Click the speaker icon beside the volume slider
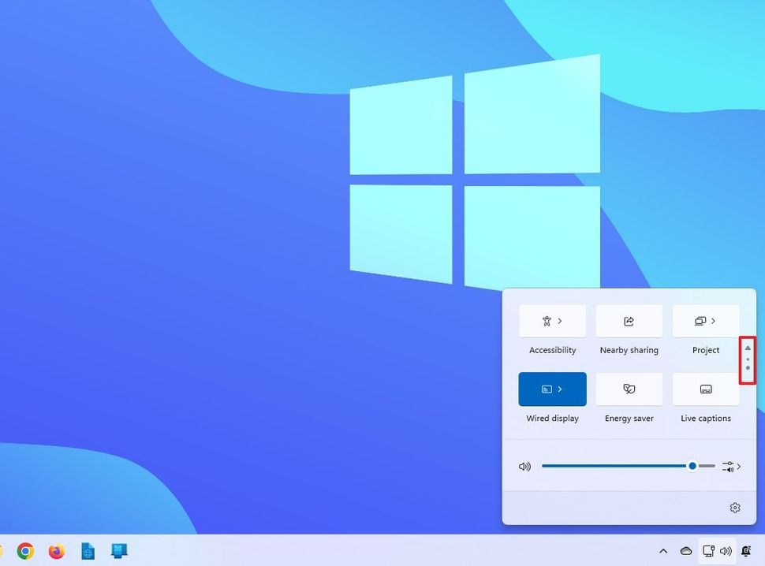 click(x=524, y=466)
